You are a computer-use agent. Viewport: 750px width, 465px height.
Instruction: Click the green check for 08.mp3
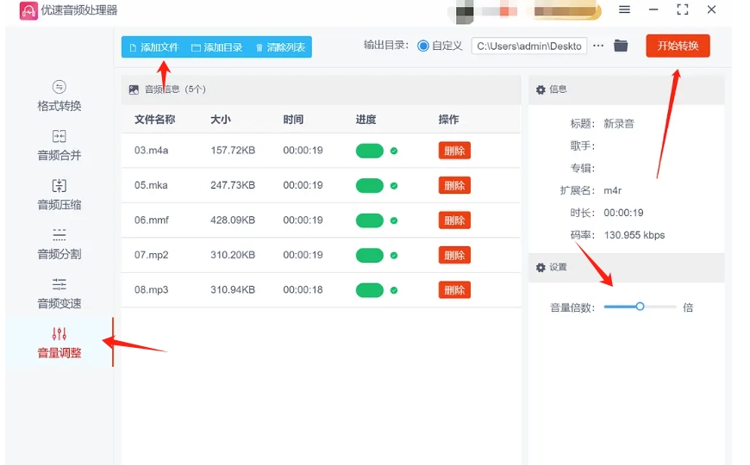click(x=394, y=290)
